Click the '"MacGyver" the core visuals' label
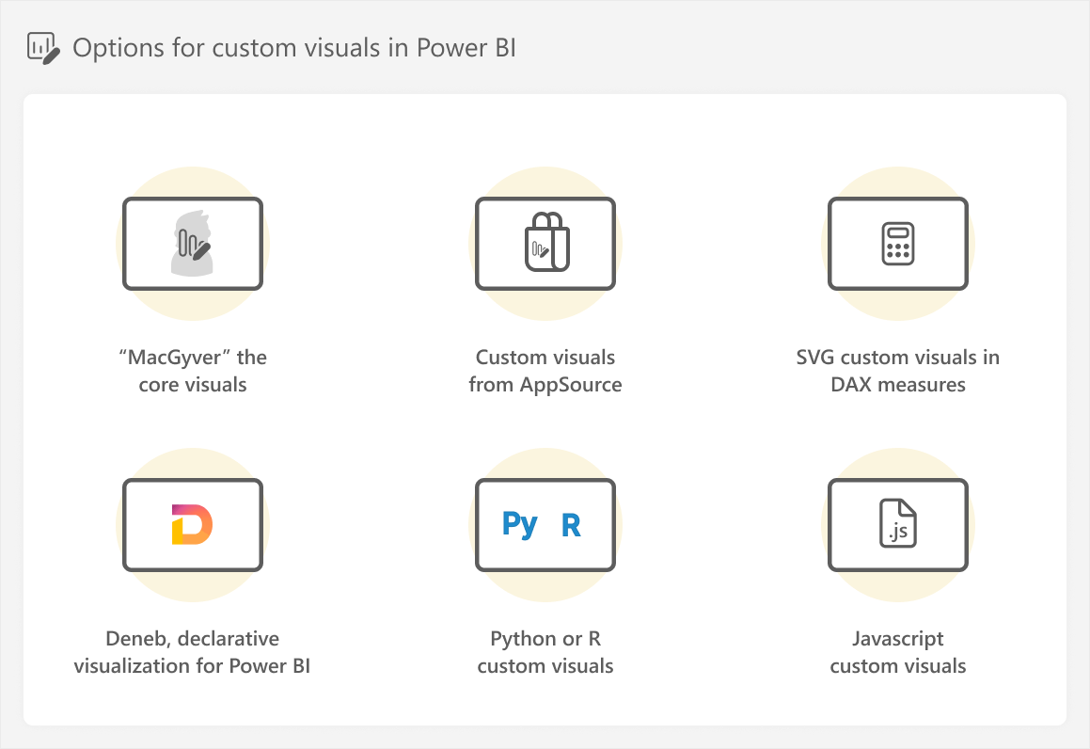The height and width of the screenshot is (749, 1090). (x=193, y=371)
